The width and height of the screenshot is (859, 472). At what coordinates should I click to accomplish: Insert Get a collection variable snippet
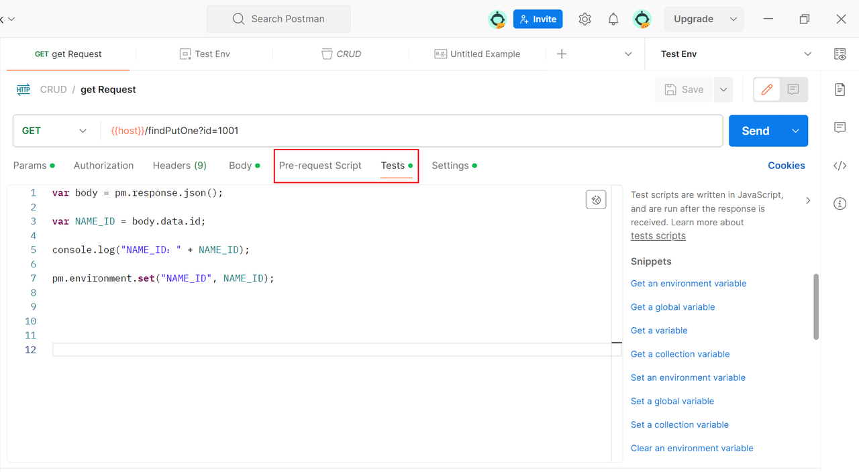click(680, 354)
